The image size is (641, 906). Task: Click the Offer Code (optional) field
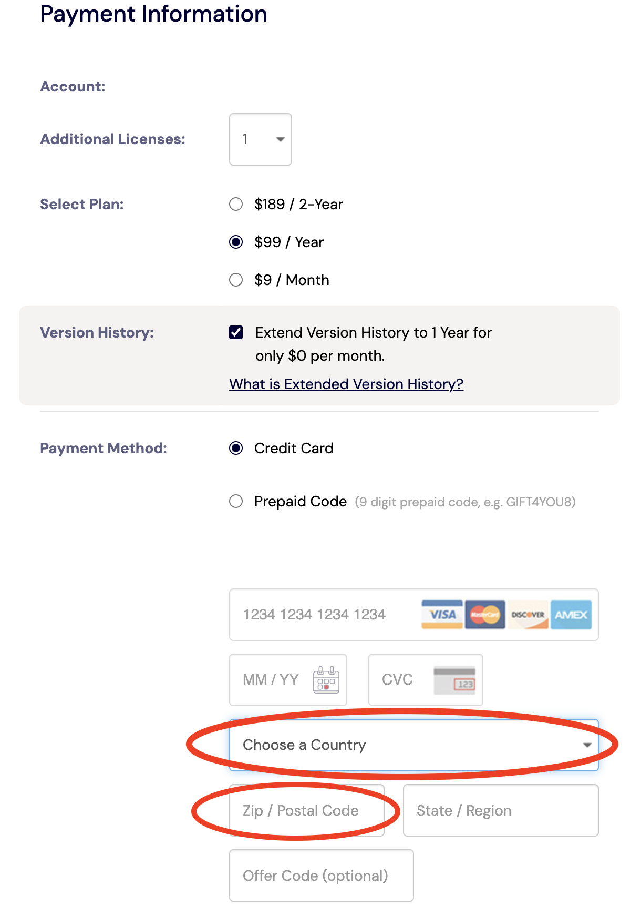321,876
